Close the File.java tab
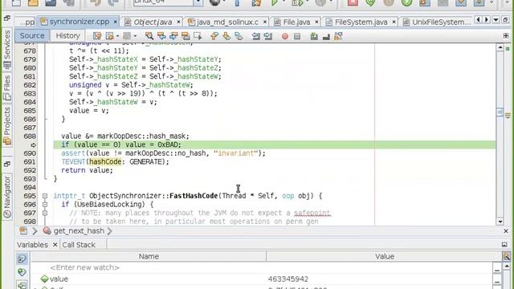 coord(316,22)
